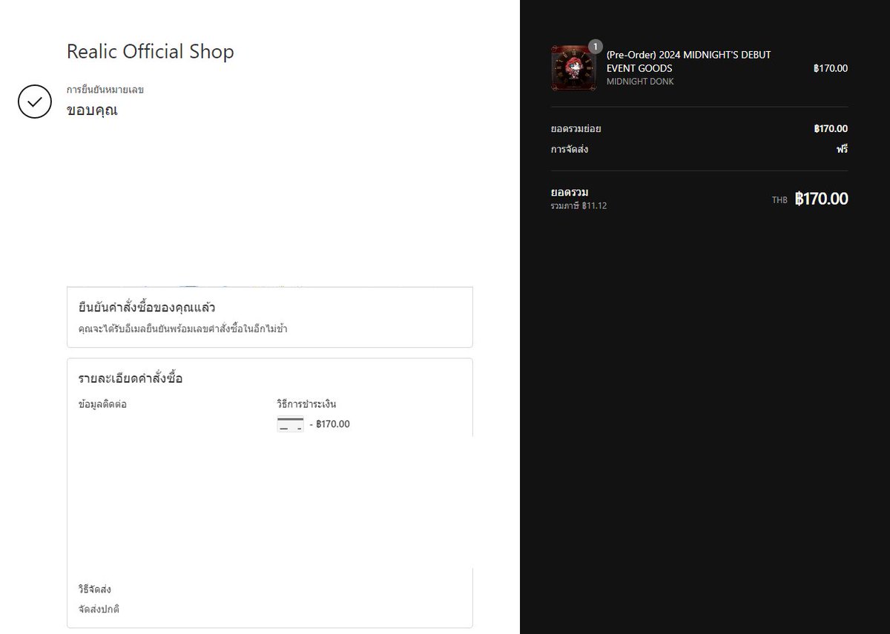Click the email confirmation notice text

tap(182, 328)
